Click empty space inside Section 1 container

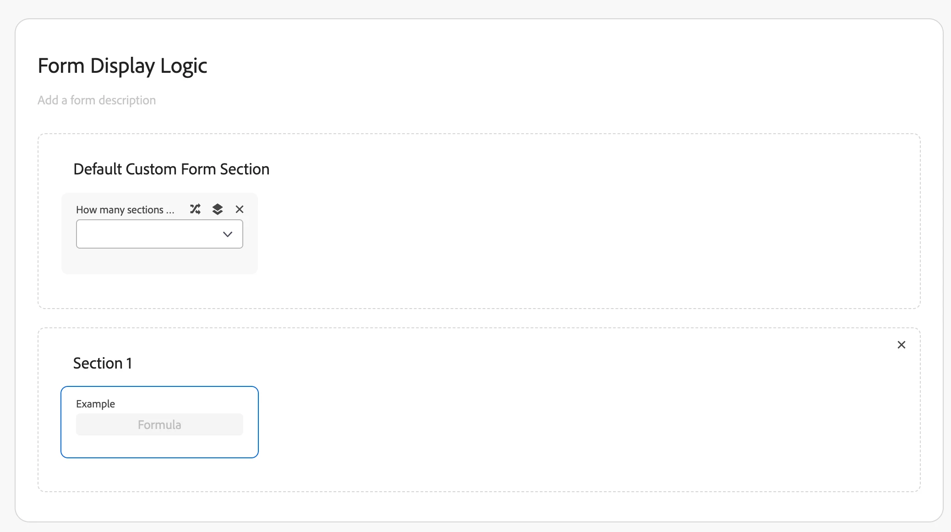coord(550,421)
